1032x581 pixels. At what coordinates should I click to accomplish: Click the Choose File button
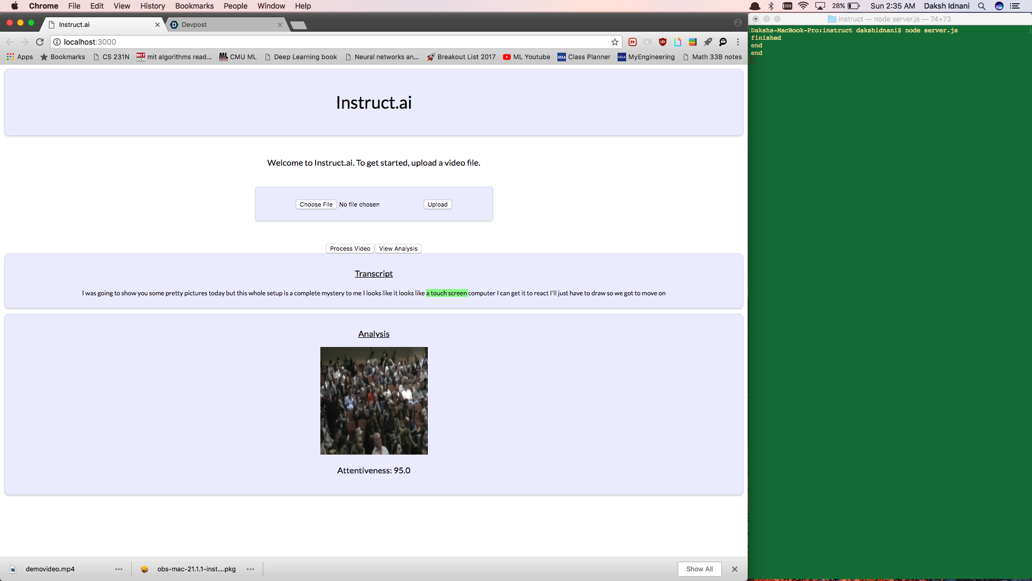coord(316,204)
